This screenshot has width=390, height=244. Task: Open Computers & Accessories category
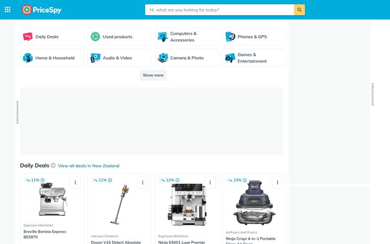pyautogui.click(x=187, y=37)
